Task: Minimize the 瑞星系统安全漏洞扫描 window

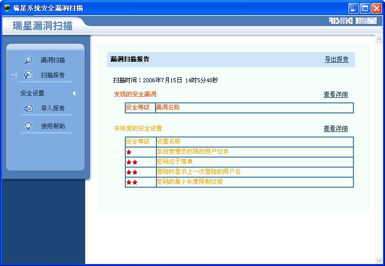Action: point(353,9)
